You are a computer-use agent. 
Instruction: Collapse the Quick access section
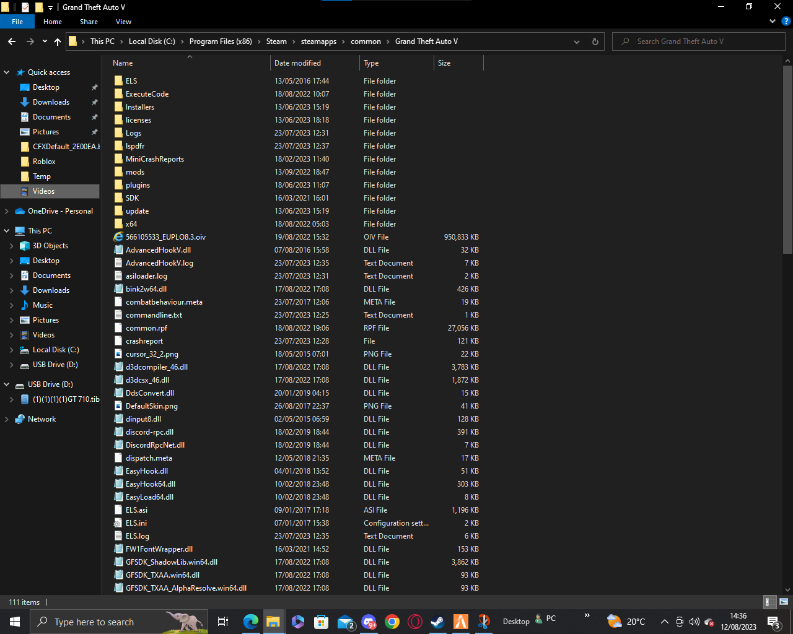point(7,72)
